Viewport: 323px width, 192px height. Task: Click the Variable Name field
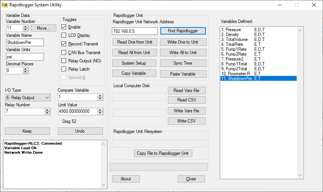25,42
